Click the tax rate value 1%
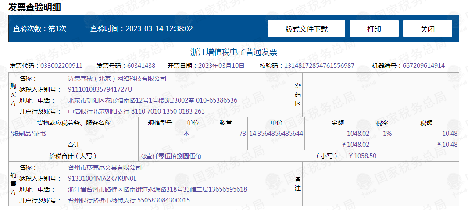The height and width of the screenshot is (213, 468). [387, 134]
